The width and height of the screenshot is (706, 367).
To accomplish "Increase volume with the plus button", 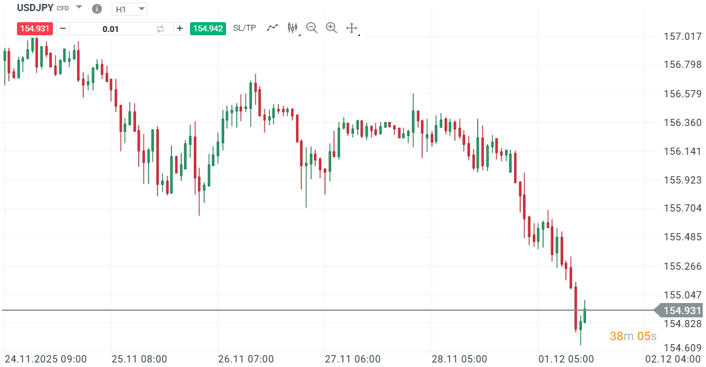I will pos(180,28).
